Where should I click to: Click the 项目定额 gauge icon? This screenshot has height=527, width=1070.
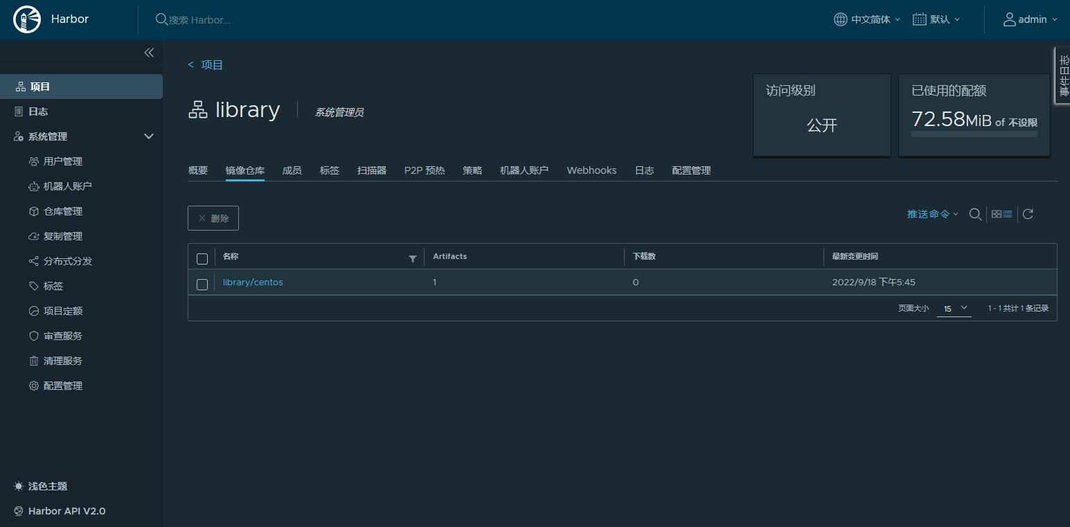tap(34, 311)
